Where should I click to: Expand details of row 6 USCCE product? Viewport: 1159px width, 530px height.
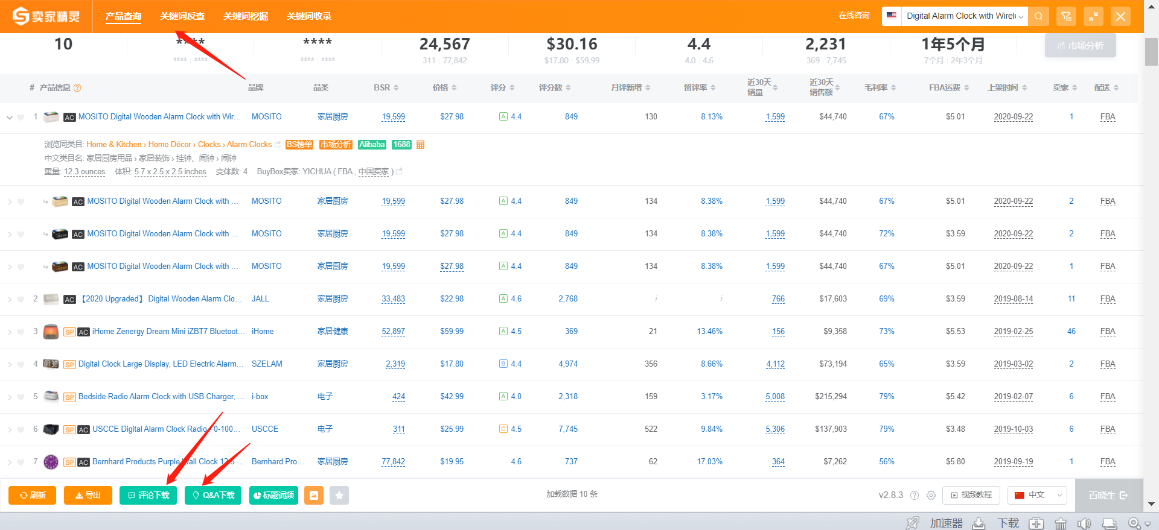click(10, 430)
